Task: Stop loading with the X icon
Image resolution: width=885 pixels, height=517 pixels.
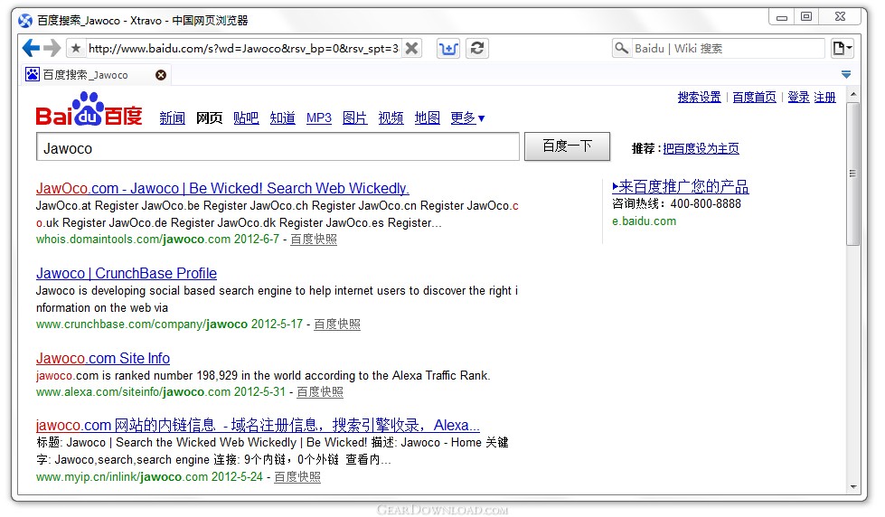Action: [412, 49]
